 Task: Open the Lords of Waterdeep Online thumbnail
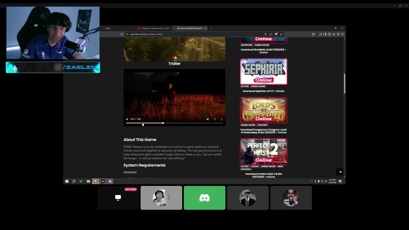tap(264, 110)
